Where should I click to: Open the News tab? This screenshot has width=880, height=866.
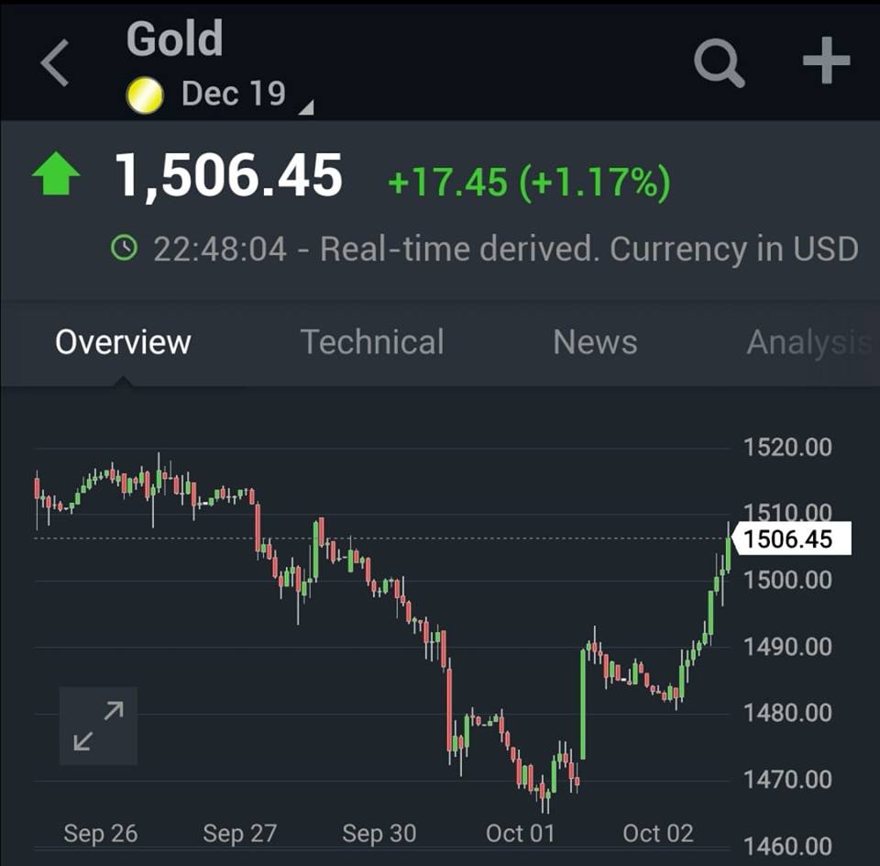click(x=595, y=342)
